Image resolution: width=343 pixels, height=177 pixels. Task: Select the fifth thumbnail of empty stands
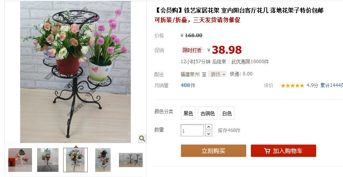tap(131, 160)
